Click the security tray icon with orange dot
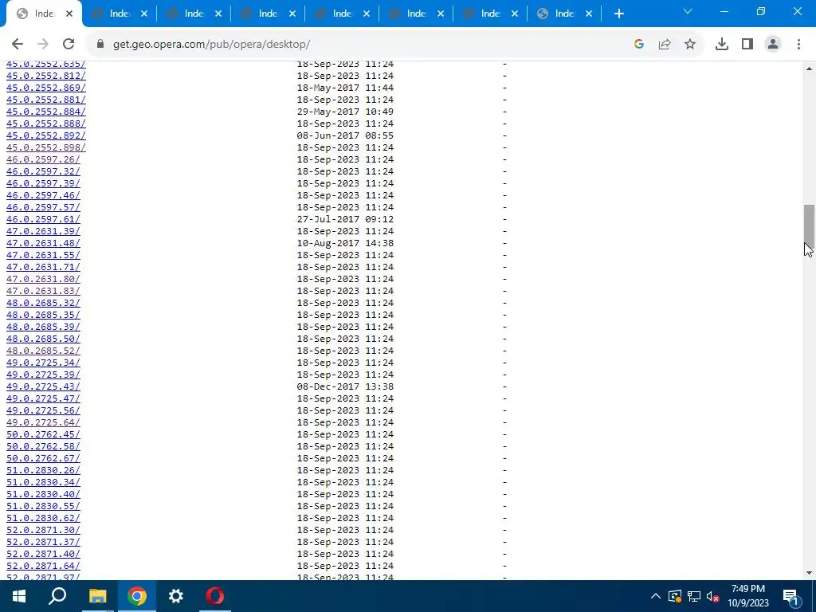The width and height of the screenshot is (816, 612). 674,596
